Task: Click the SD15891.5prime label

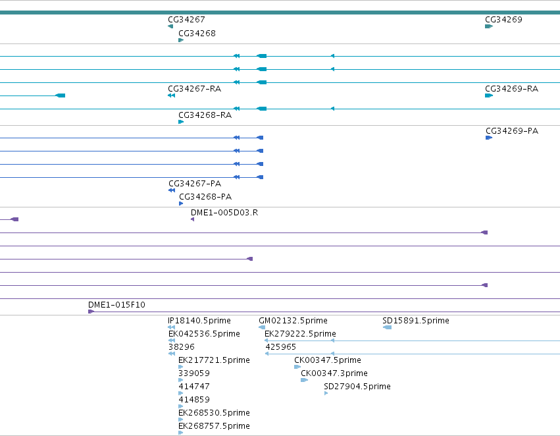Action: point(416,321)
